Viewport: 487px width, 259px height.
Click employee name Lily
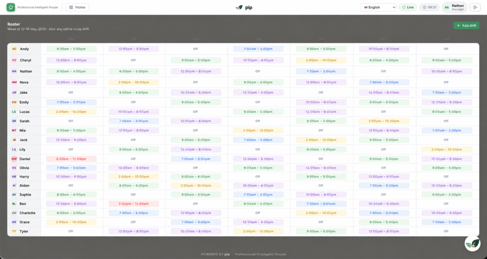coord(22,149)
